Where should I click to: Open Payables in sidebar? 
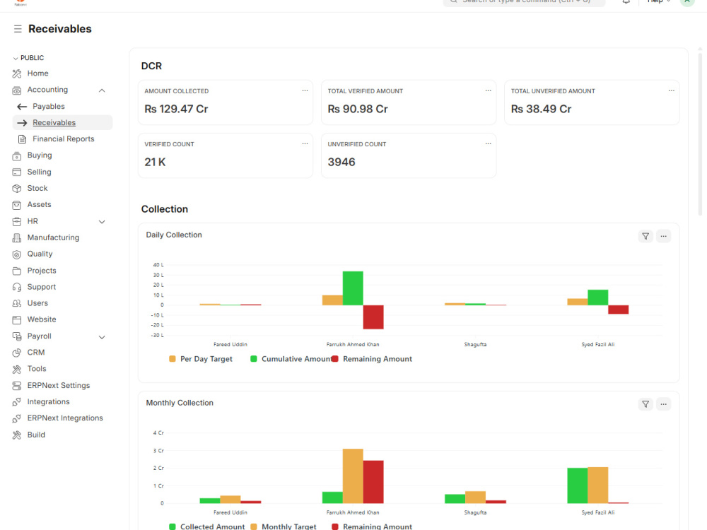49,107
